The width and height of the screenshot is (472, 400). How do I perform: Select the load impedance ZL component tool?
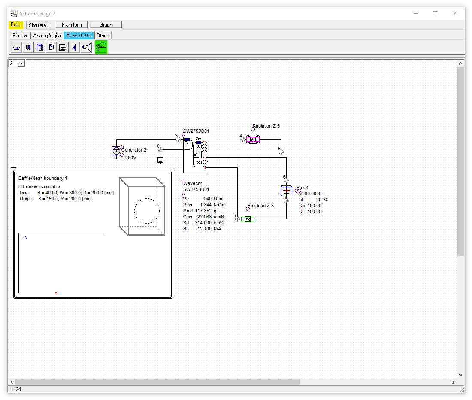[x=16, y=47]
